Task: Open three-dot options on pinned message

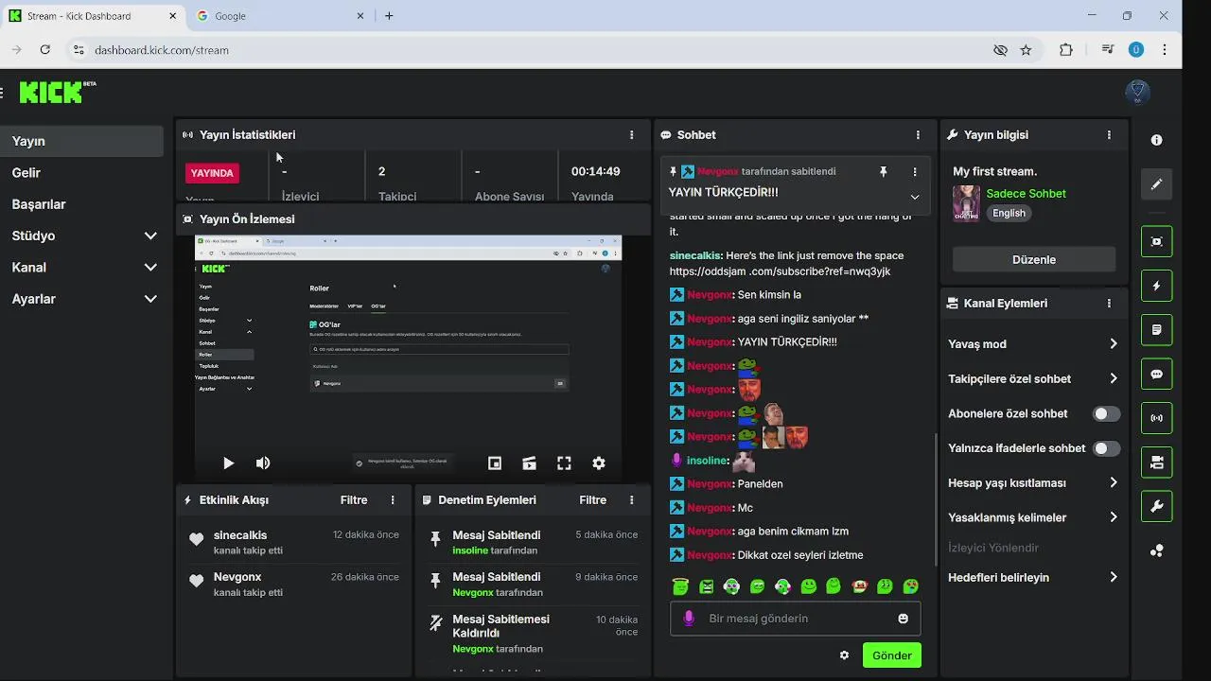Action: (x=915, y=171)
